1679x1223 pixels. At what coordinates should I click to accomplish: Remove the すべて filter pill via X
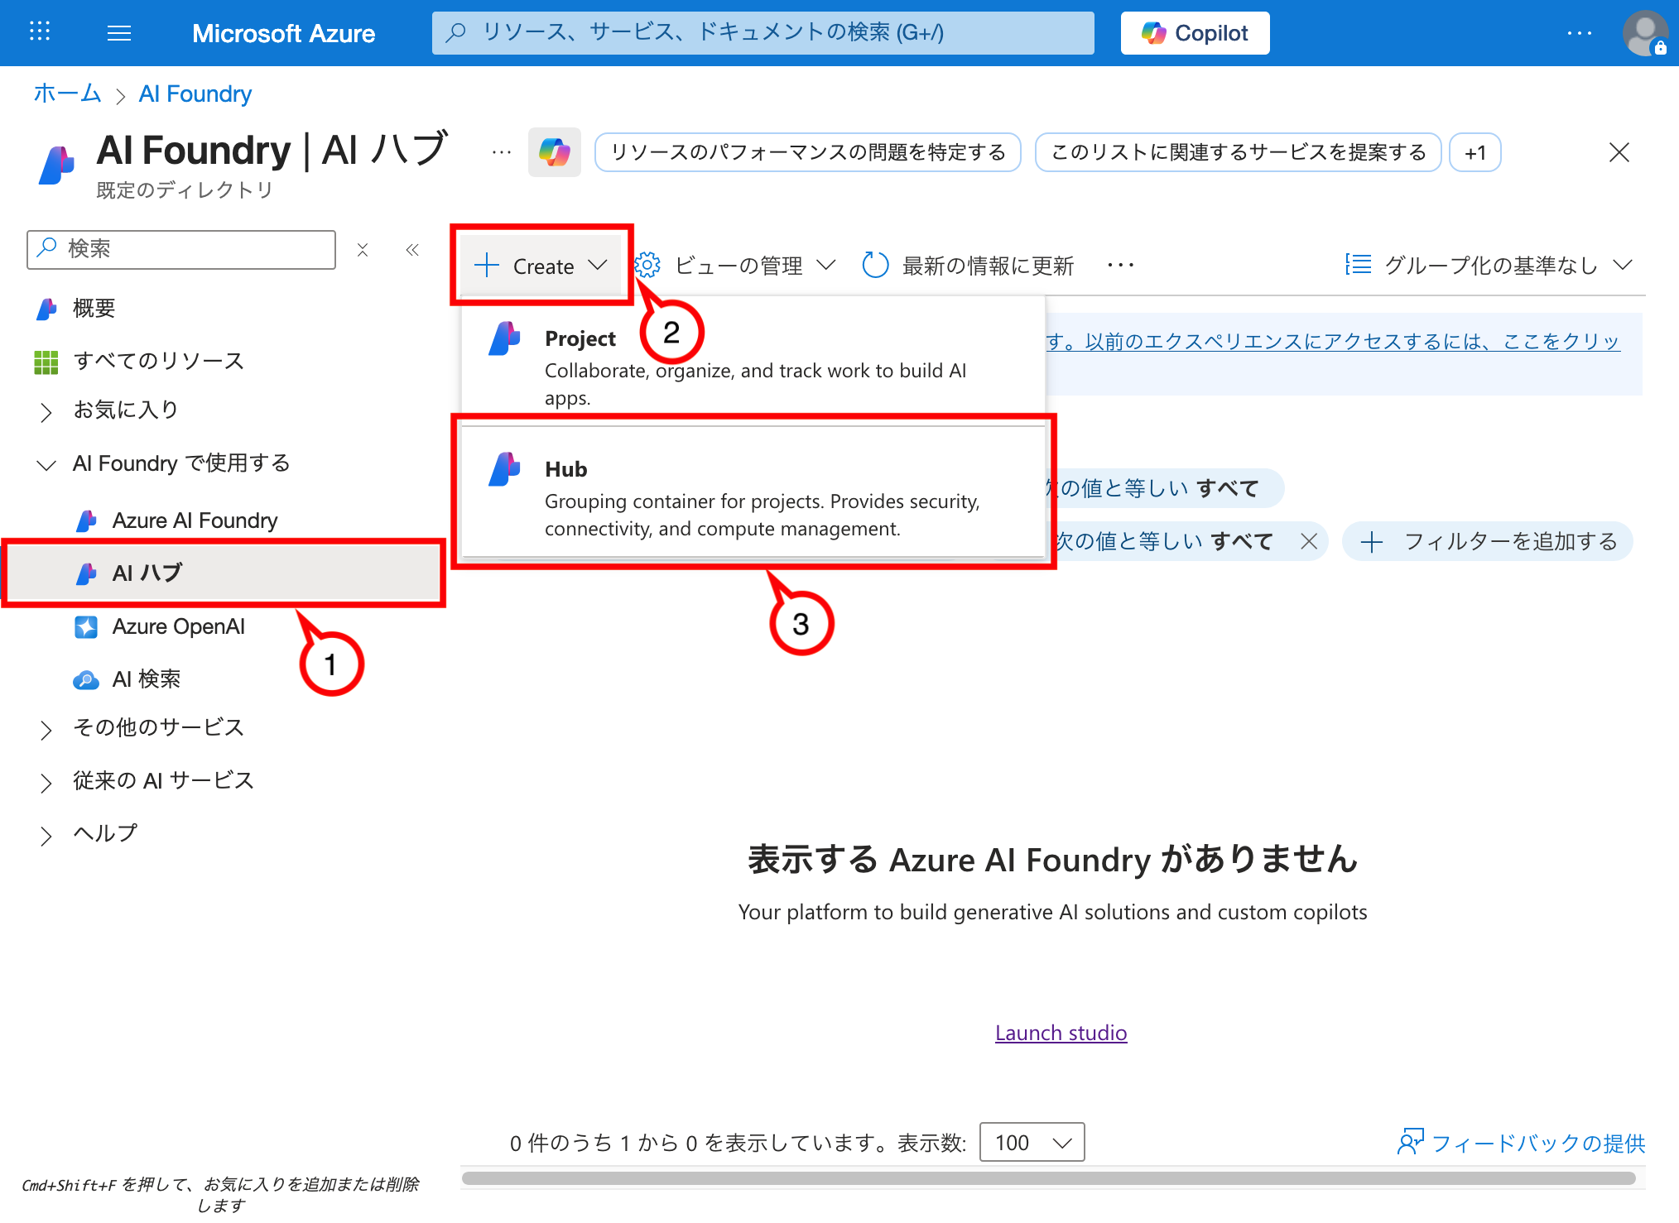[x=1309, y=541]
